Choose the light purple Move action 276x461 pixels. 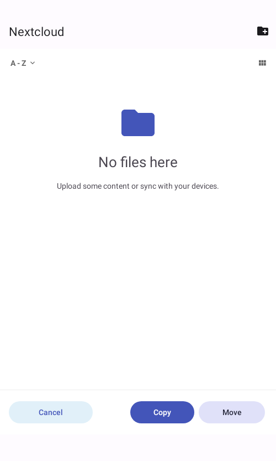click(x=232, y=412)
